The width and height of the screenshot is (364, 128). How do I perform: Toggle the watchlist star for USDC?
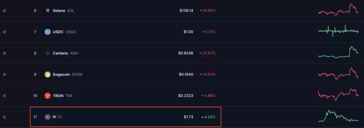[x=4, y=32]
